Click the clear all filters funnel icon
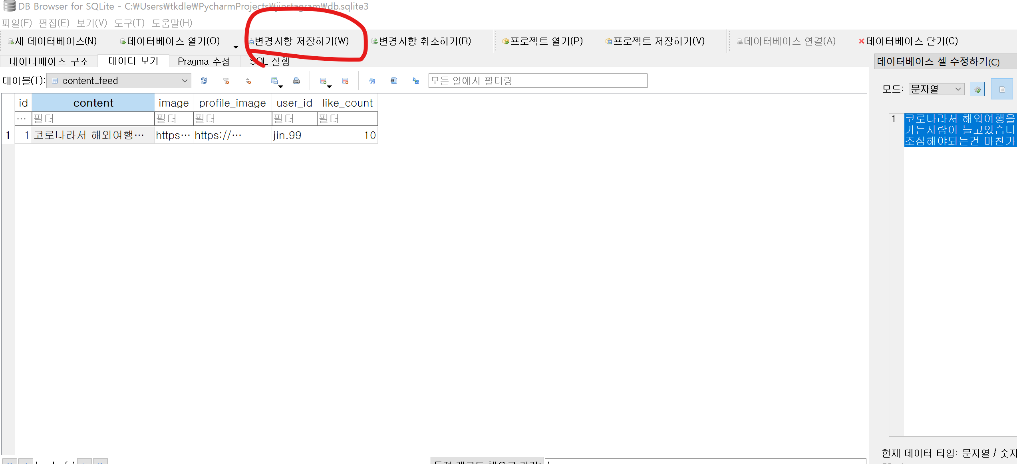Screen dimensions: 1017x464 pos(226,81)
